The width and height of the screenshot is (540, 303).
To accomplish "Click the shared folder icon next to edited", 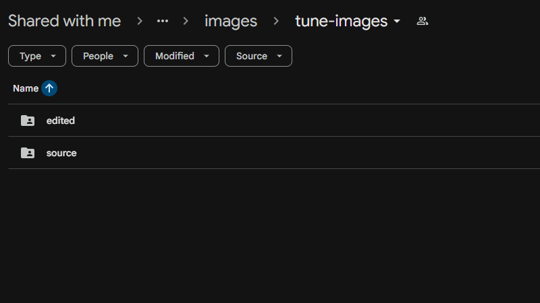I will click(28, 121).
